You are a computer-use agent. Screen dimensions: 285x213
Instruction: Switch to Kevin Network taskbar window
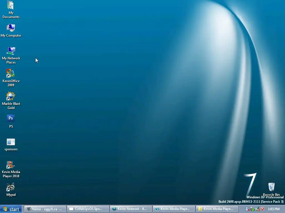click(131, 209)
